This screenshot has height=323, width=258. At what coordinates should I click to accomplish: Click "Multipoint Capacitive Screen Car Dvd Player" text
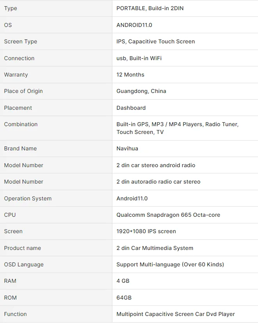[176, 314]
